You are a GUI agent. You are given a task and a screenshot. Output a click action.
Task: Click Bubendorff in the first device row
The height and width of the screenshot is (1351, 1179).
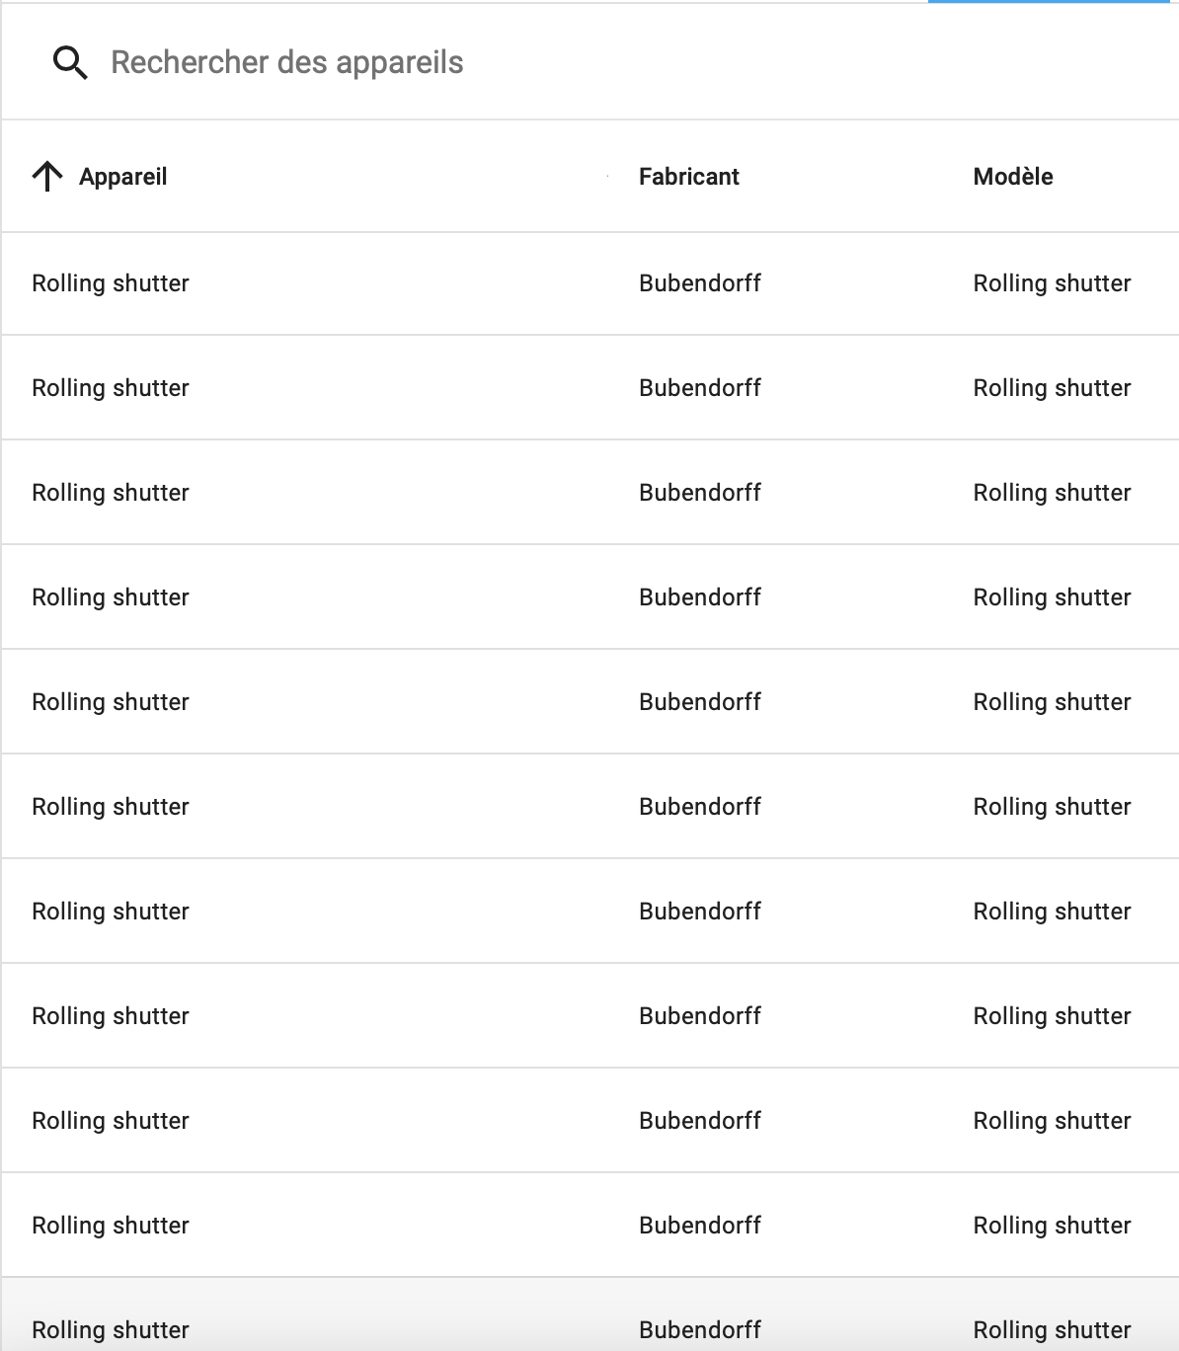[699, 283]
